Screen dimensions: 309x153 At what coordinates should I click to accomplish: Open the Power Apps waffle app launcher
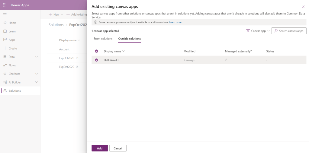pyautogui.click(x=5, y=5)
